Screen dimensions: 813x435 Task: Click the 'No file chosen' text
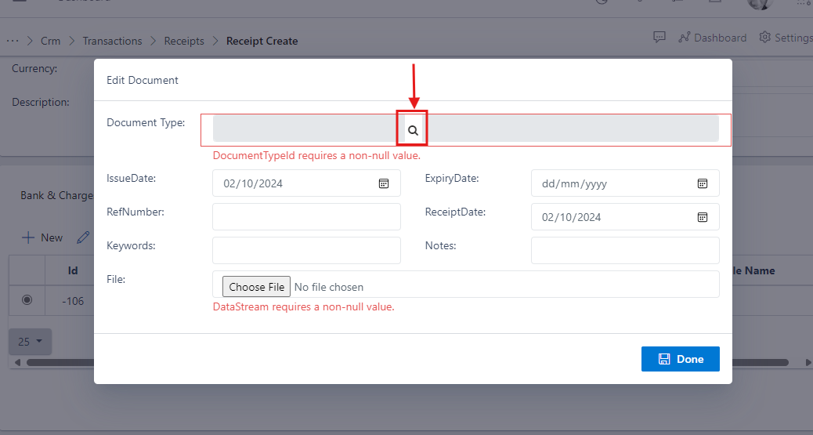point(329,287)
